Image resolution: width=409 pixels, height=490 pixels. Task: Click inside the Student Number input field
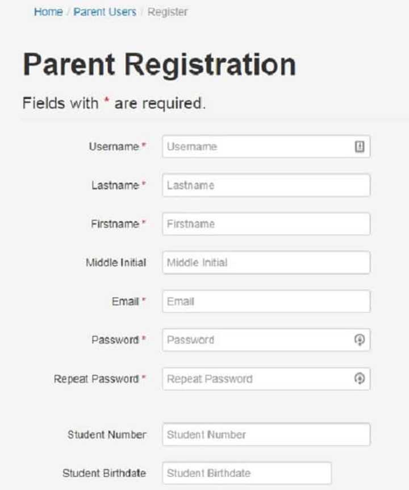tap(256, 434)
